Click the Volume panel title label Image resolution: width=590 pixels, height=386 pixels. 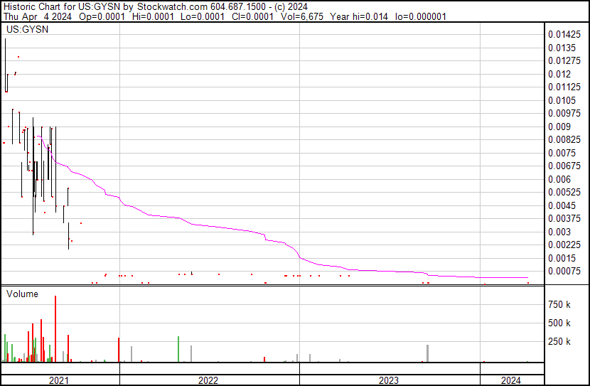click(x=22, y=294)
